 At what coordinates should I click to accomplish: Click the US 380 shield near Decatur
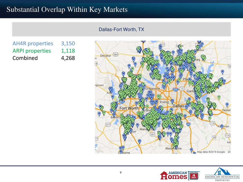coord(116,54)
